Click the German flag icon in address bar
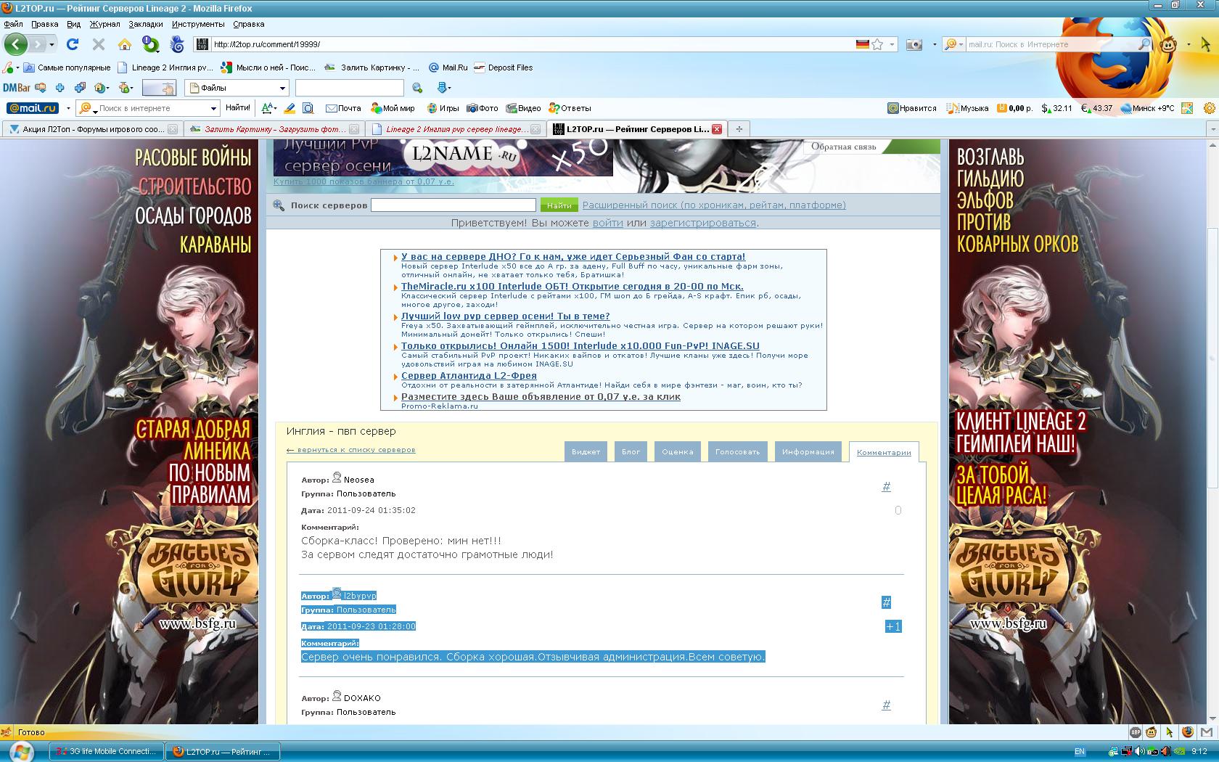The height and width of the screenshot is (762, 1219). tap(862, 44)
